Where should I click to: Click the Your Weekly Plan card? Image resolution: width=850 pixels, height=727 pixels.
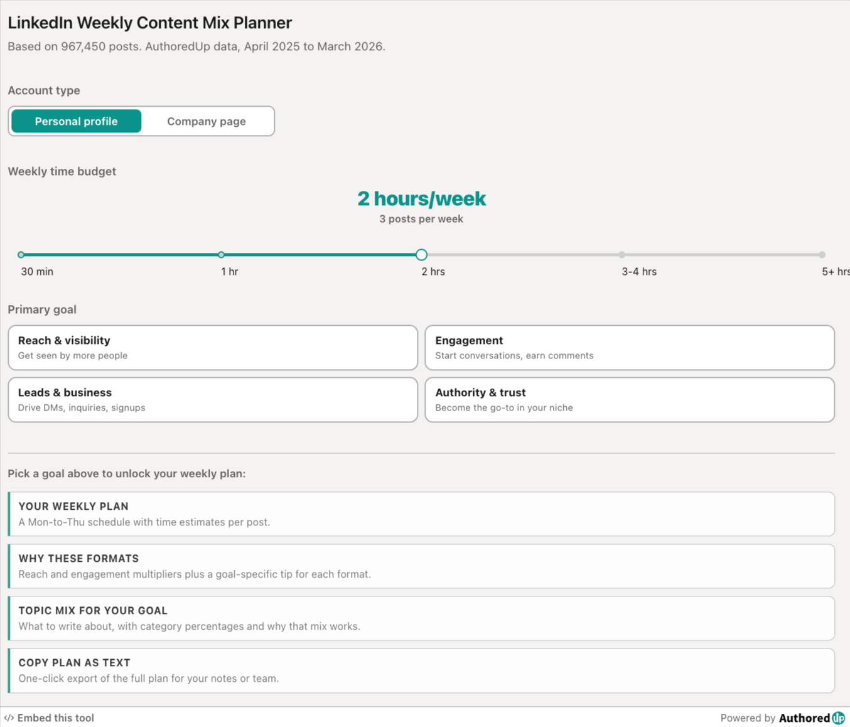tap(421, 514)
